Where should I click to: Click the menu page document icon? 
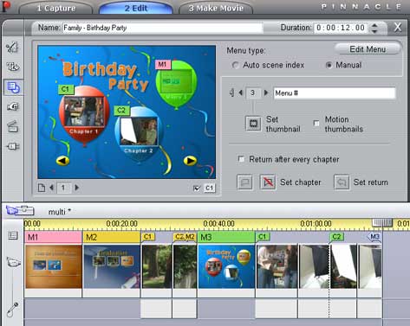pyautogui.click(x=42, y=188)
